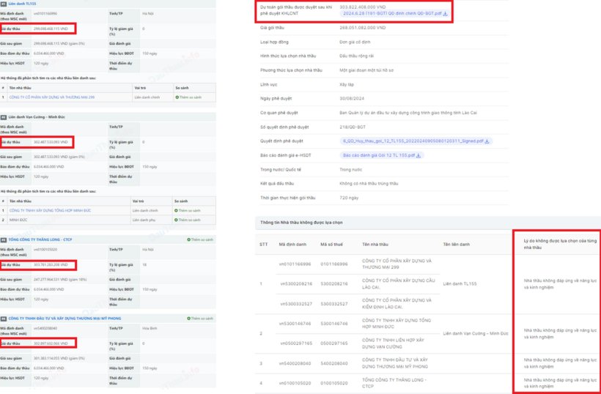Click the 'Tên nhà thầu' column header in right table
The height and width of the screenshot is (394, 601).
pos(376,244)
